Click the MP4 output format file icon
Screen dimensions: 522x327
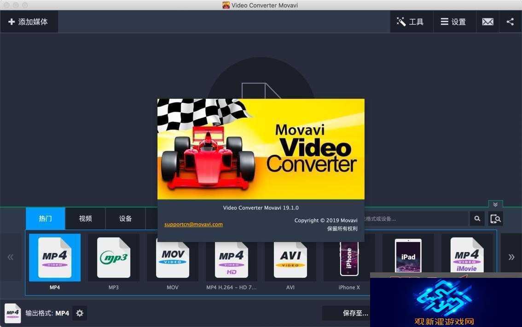click(x=12, y=313)
